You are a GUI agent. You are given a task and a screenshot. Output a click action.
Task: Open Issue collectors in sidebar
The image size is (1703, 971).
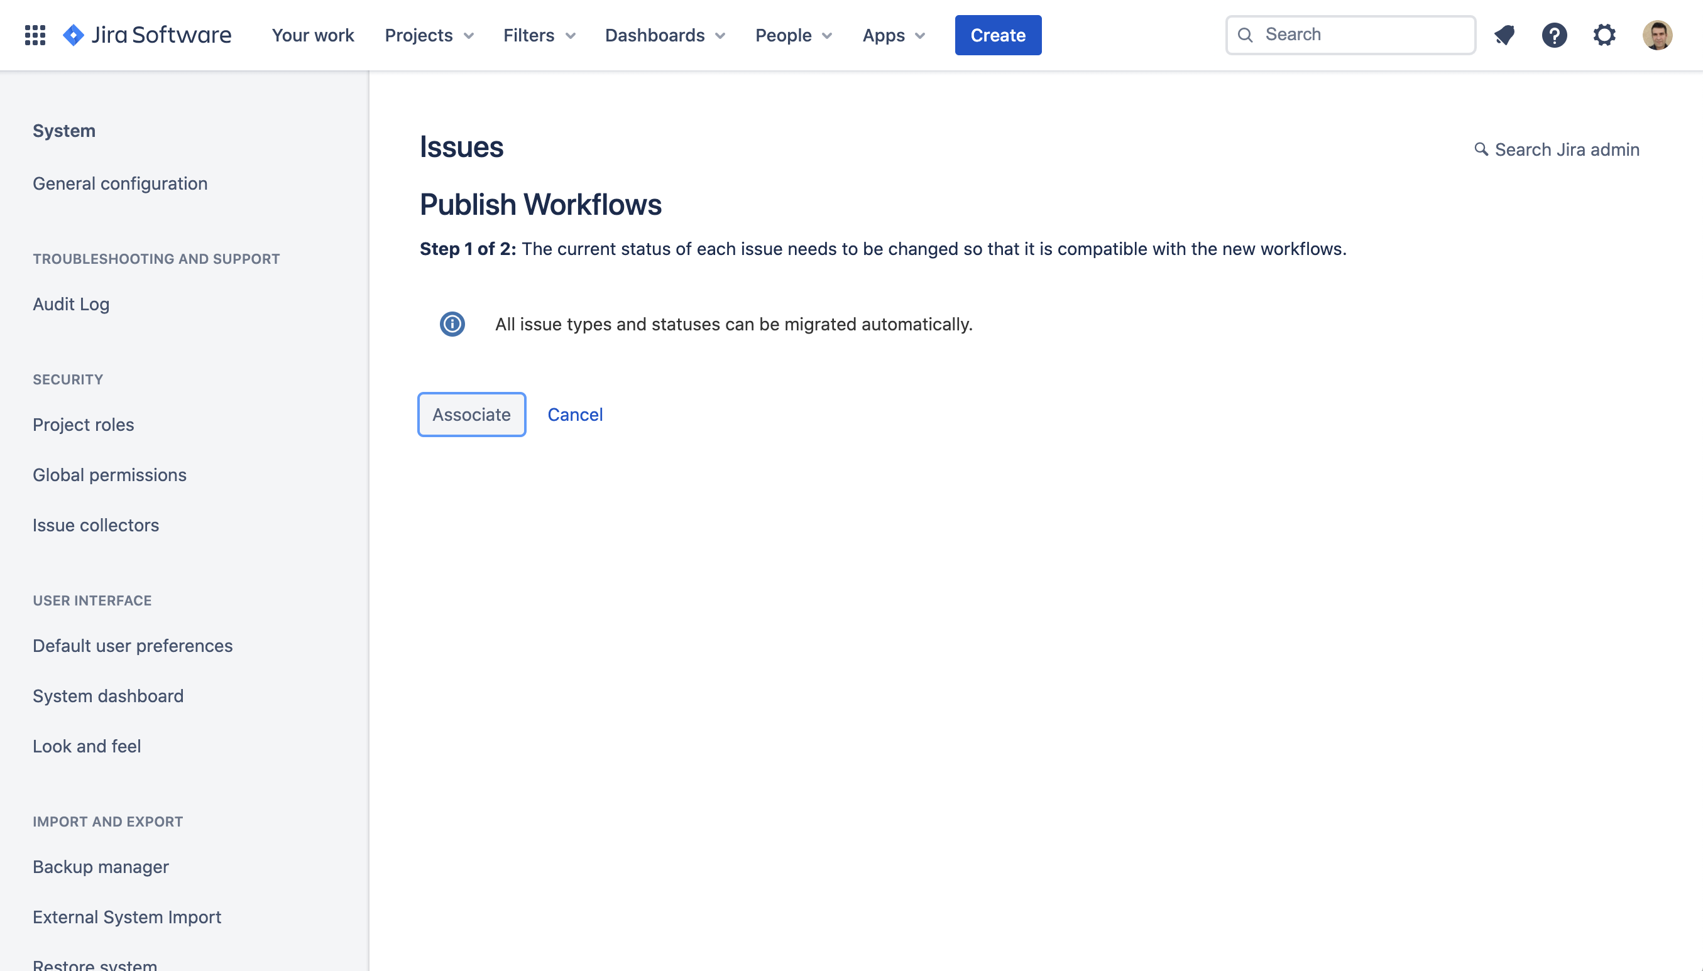pos(96,526)
